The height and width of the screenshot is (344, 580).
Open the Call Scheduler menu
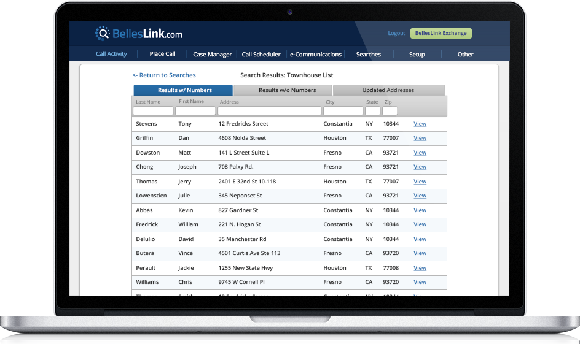click(261, 54)
